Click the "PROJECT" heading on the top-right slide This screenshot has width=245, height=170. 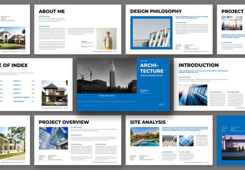click(233, 11)
